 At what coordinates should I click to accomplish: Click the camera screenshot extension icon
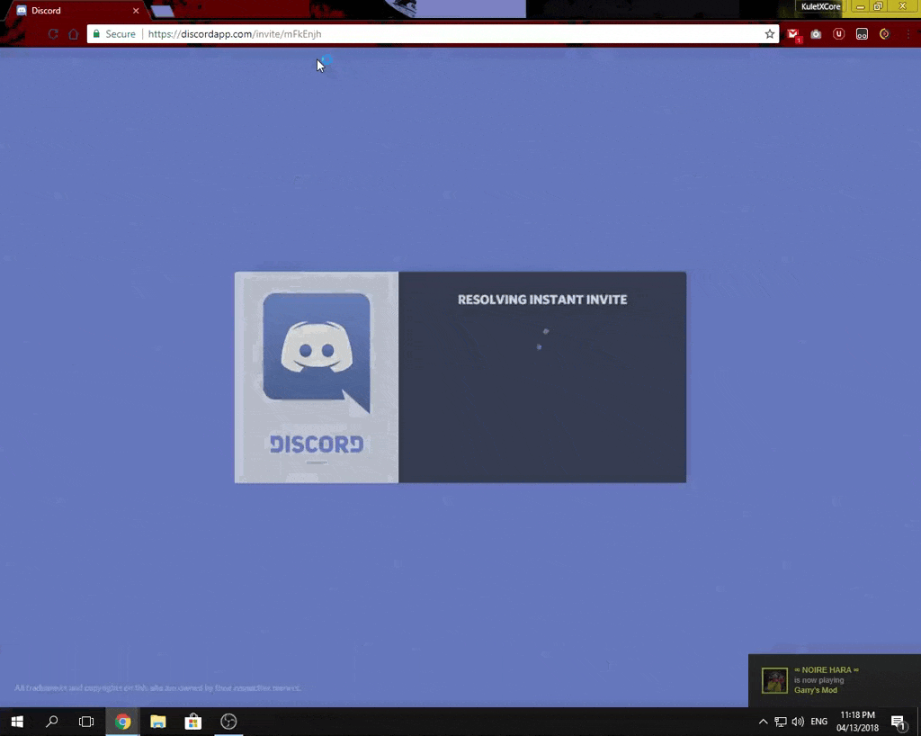click(816, 34)
